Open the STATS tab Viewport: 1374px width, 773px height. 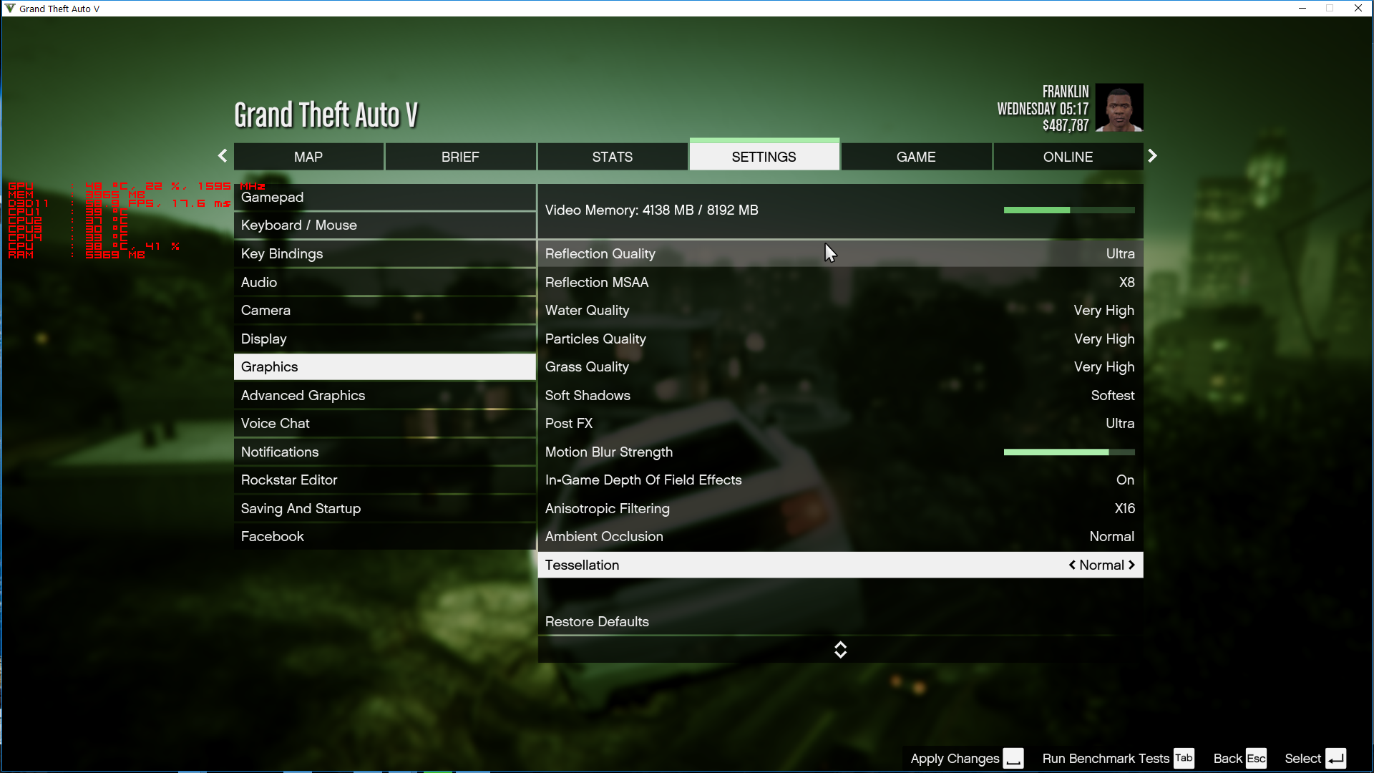tap(613, 157)
